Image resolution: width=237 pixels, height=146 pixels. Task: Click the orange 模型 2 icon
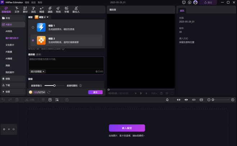[x=41, y=40]
